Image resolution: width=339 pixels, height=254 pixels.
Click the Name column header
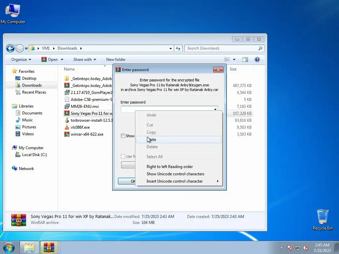click(x=69, y=69)
